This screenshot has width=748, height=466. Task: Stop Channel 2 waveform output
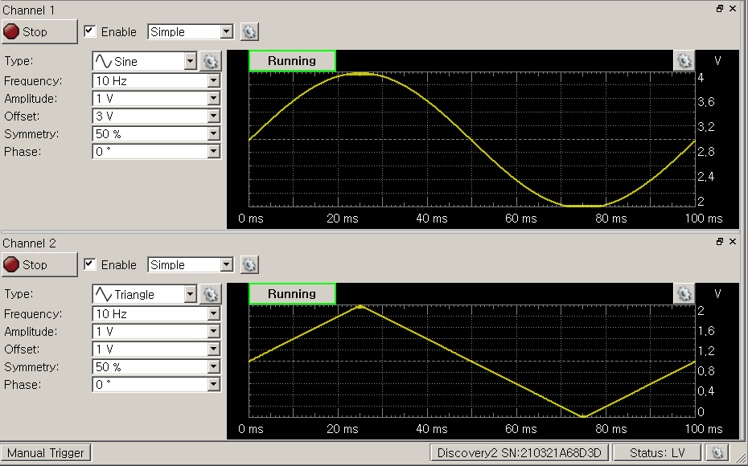click(39, 265)
